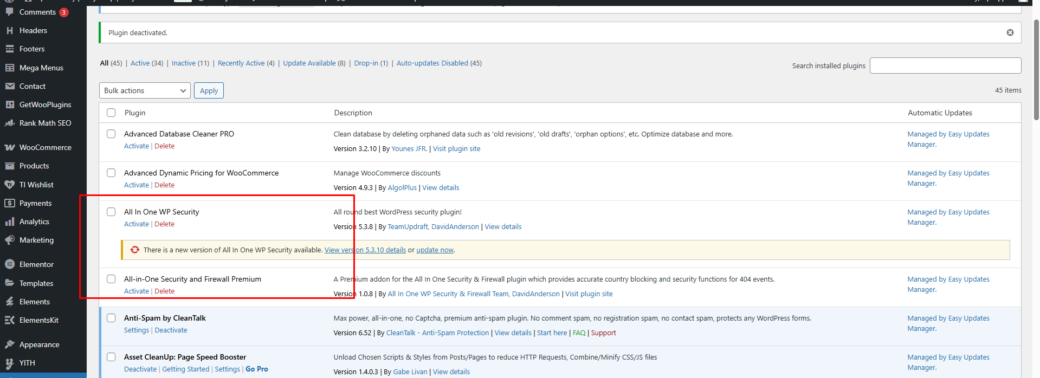The image size is (1040, 378).
Task: Open Elements sidebar icon
Action: [x=10, y=302]
